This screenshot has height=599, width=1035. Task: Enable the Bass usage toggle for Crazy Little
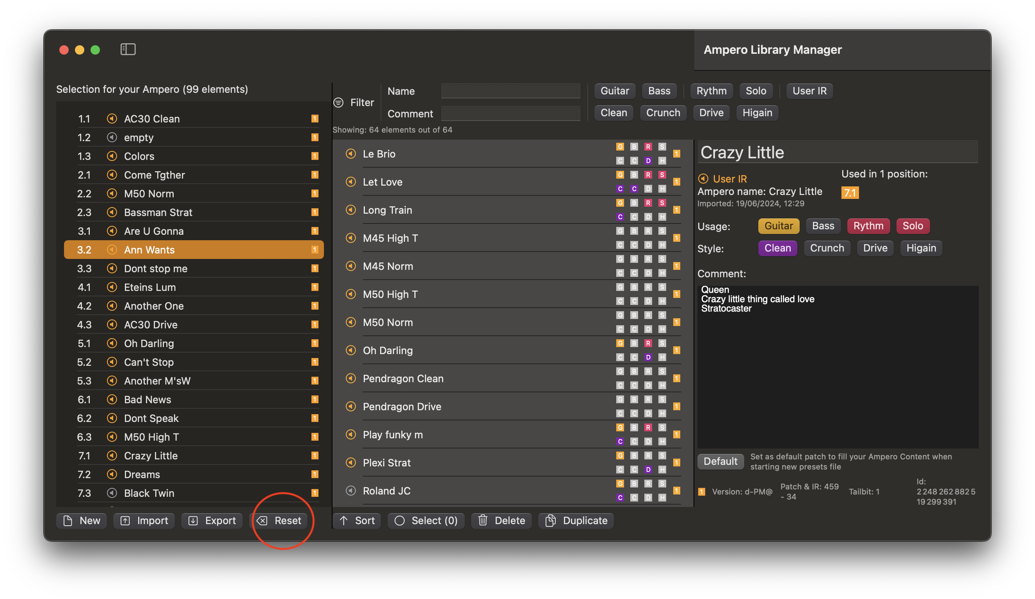coord(823,226)
